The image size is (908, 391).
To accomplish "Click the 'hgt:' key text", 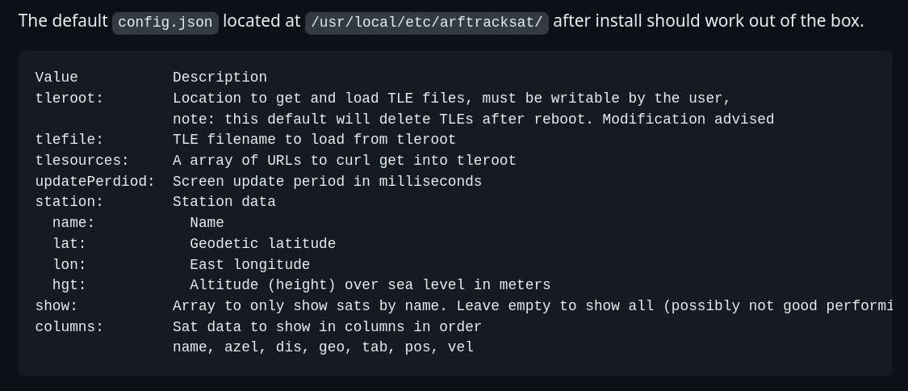I will pyautogui.click(x=69, y=285).
